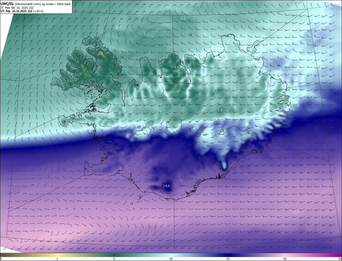
Task: Click the dark green colorbar segment above tick 5
Action: click(x=114, y=255)
